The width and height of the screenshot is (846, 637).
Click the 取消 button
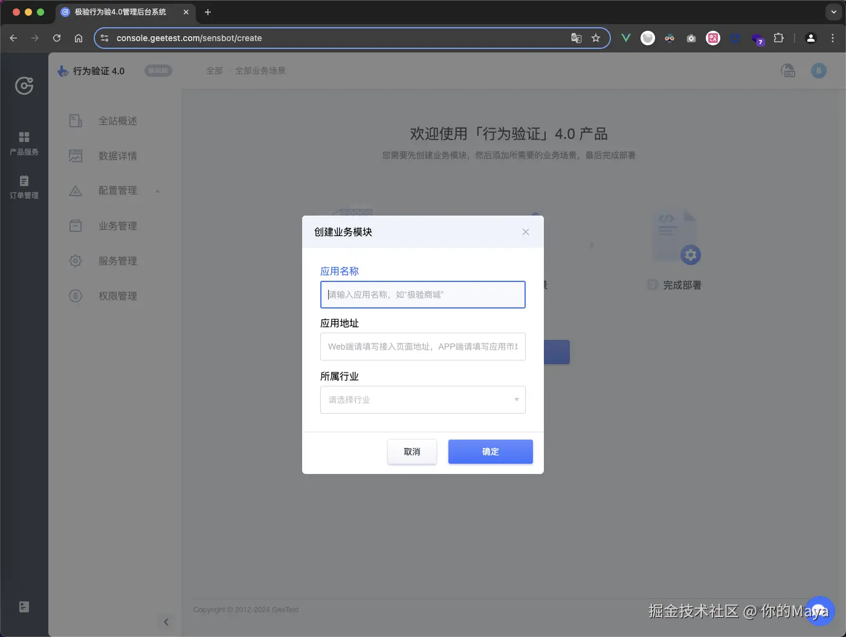[412, 452]
